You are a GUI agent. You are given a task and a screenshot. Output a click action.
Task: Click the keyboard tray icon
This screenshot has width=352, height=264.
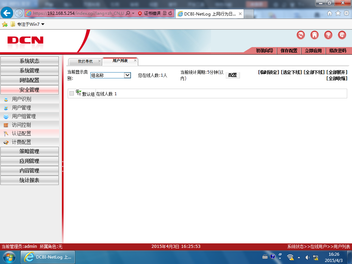click(x=265, y=257)
